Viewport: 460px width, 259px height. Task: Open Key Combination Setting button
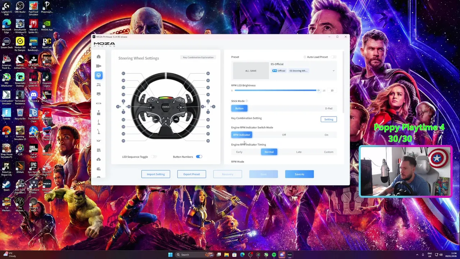(329, 119)
